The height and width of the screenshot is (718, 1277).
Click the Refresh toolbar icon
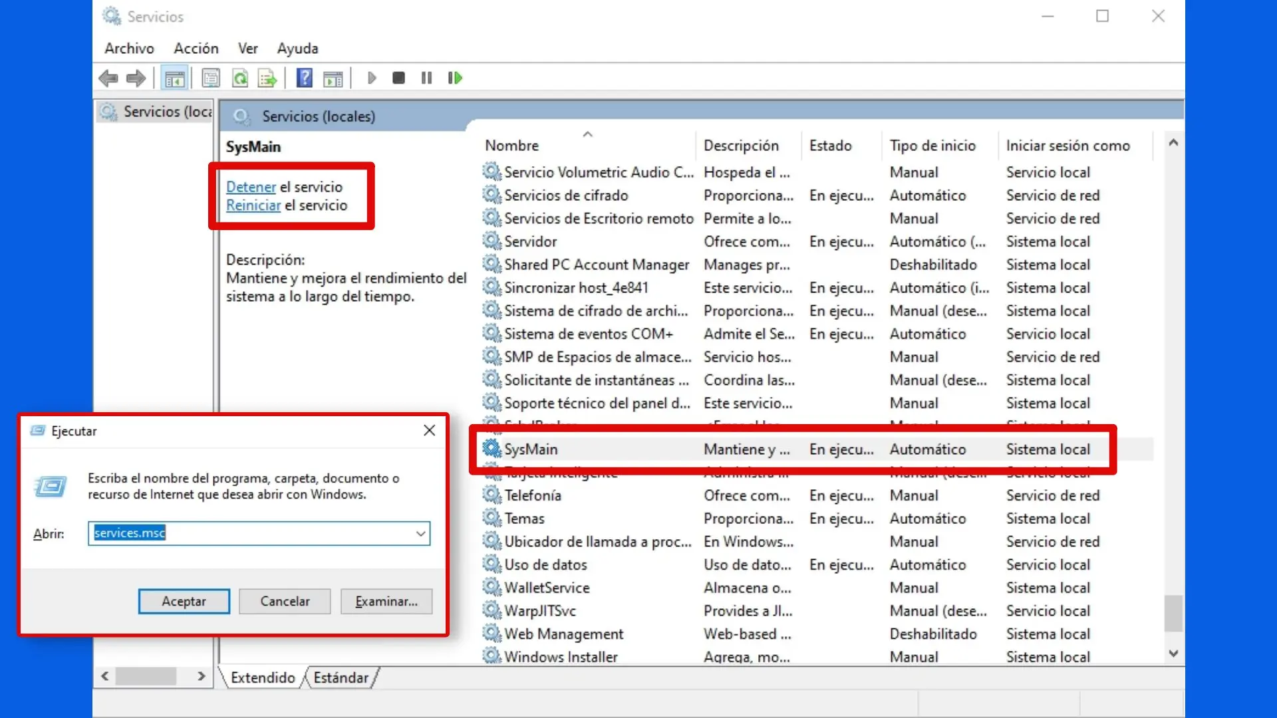240,78
